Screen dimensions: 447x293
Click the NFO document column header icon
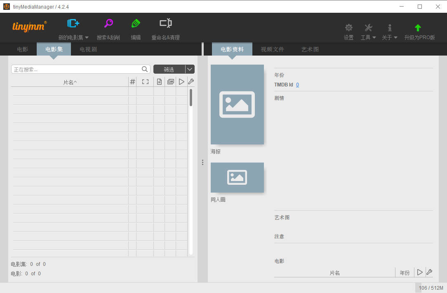(159, 82)
